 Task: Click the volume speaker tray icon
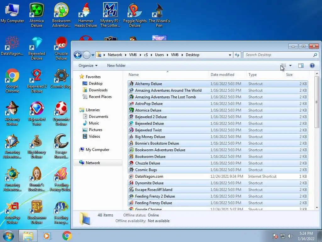point(290,236)
